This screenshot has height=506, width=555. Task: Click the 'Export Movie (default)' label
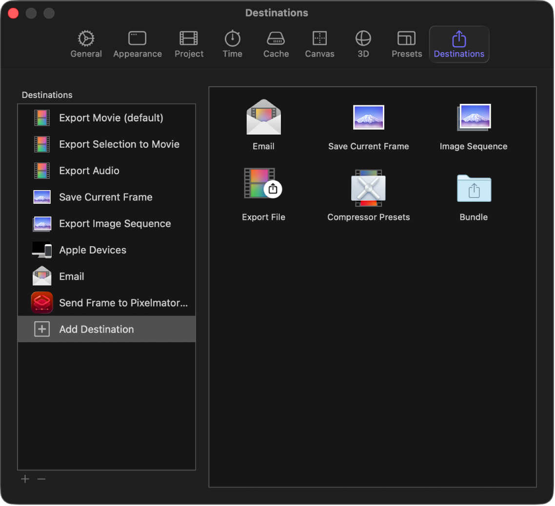coord(111,118)
